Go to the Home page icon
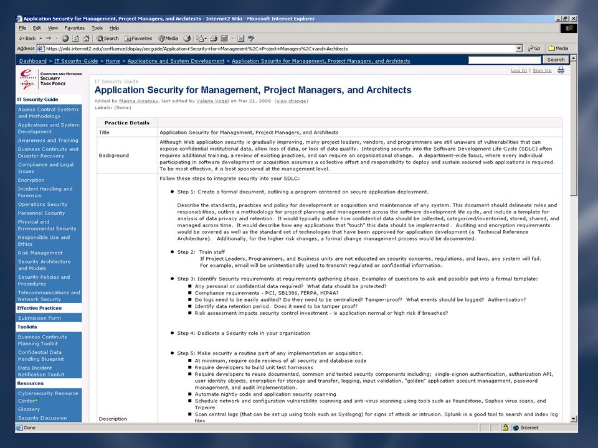This screenshot has width=598, height=448. coord(86,39)
